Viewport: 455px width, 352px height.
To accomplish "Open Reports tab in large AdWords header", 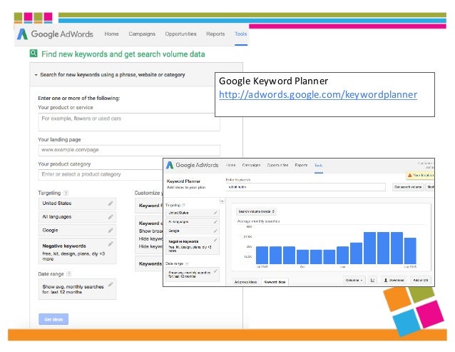I will [x=215, y=34].
